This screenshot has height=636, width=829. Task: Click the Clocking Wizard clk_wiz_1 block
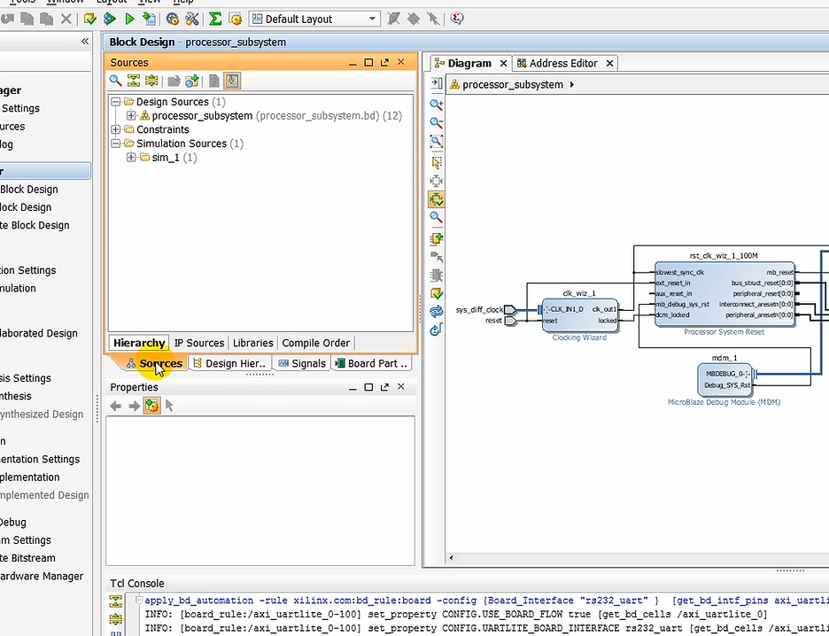coord(579,314)
